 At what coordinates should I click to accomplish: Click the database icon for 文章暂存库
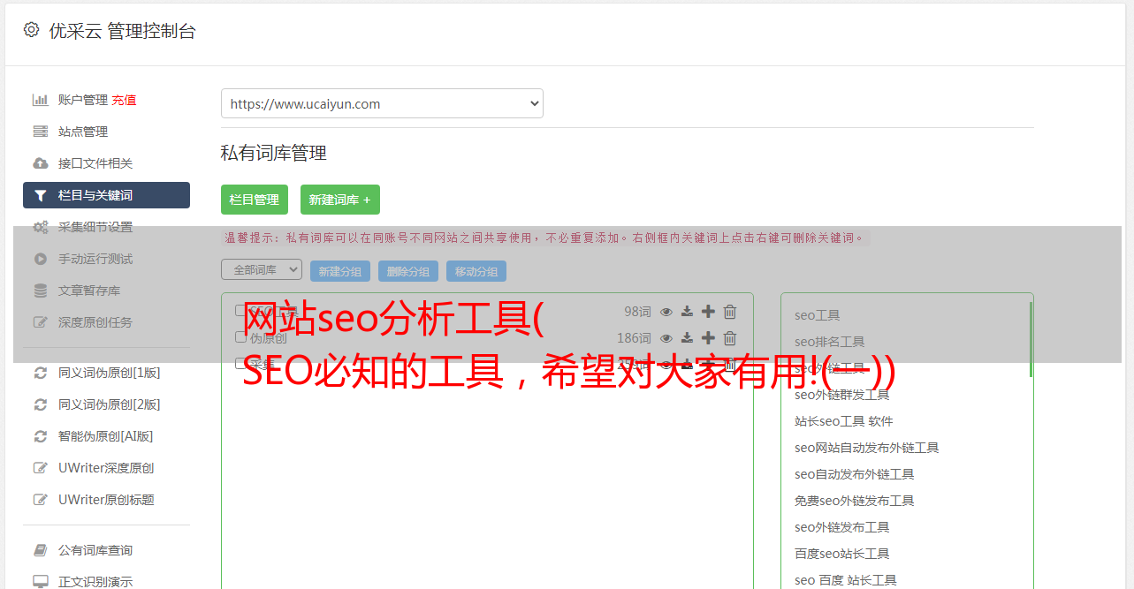40,291
